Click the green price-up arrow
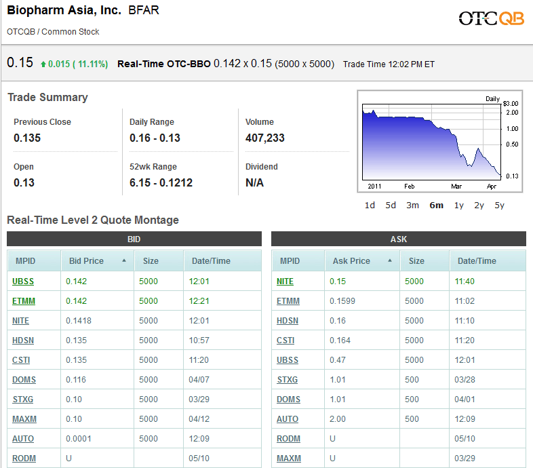The image size is (533, 468). point(43,64)
